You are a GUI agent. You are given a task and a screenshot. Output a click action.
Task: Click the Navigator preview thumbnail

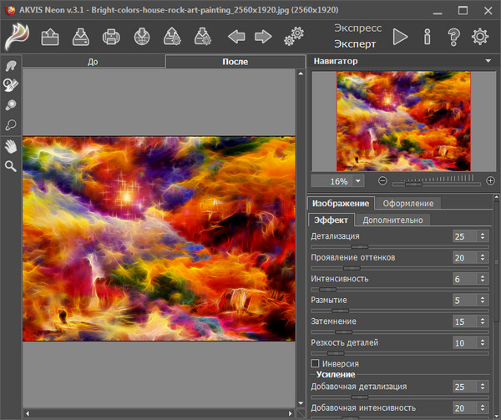[x=403, y=121]
